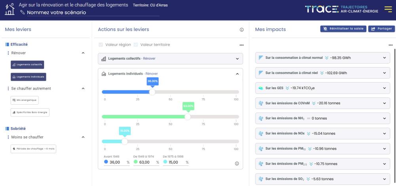Toggle the Valeur territoire checkbox
Screen dimensions: 396x186
click(x=136, y=45)
